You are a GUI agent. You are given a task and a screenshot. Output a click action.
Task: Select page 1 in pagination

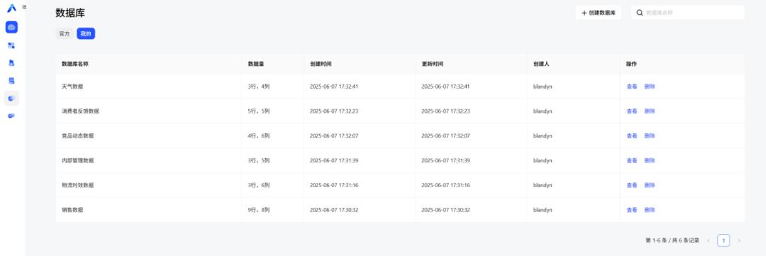723,240
